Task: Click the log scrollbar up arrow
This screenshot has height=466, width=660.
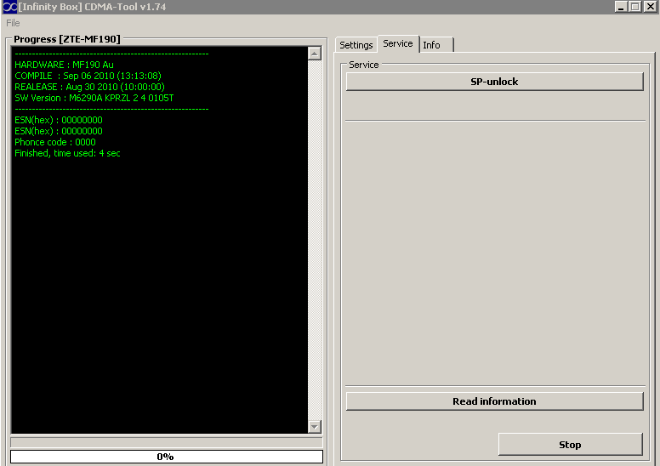Action: [x=315, y=54]
